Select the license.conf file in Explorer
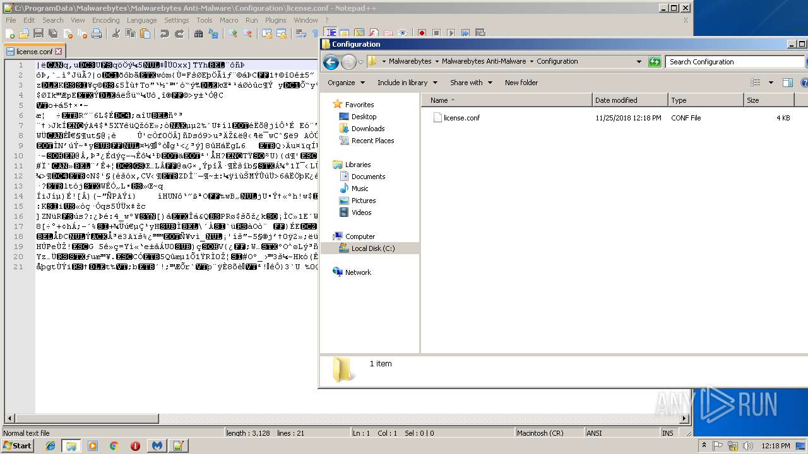Image resolution: width=808 pixels, height=454 pixels. pyautogui.click(x=458, y=118)
